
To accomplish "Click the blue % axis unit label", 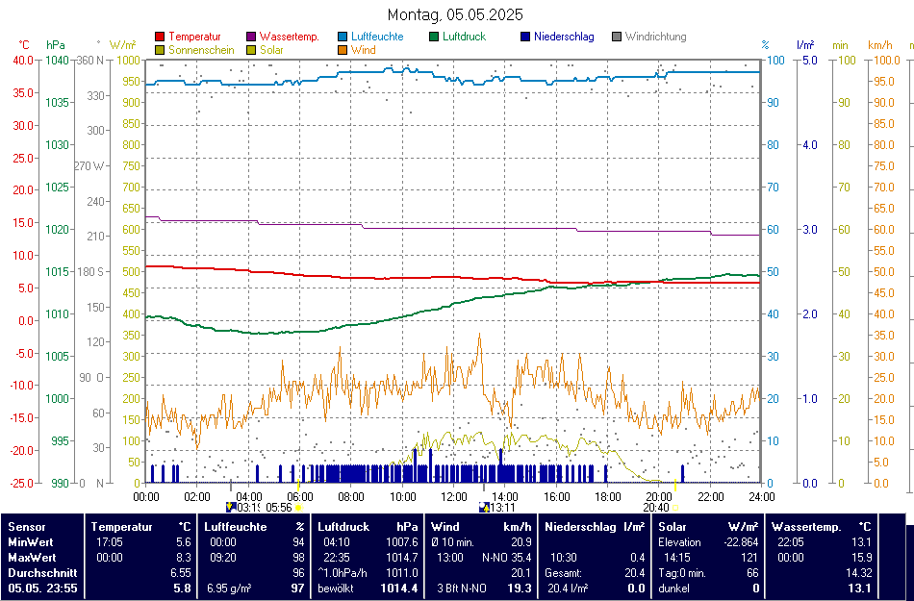I will tap(766, 45).
